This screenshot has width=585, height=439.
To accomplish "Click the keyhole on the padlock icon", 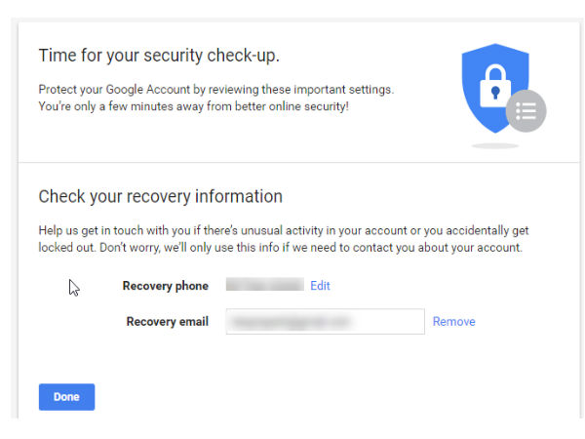I will [x=494, y=93].
